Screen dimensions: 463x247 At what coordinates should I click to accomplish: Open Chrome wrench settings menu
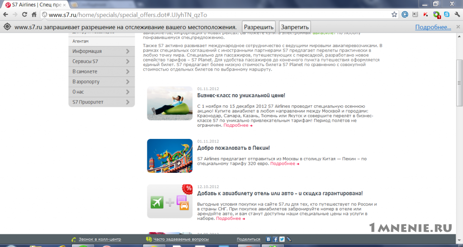click(x=458, y=14)
